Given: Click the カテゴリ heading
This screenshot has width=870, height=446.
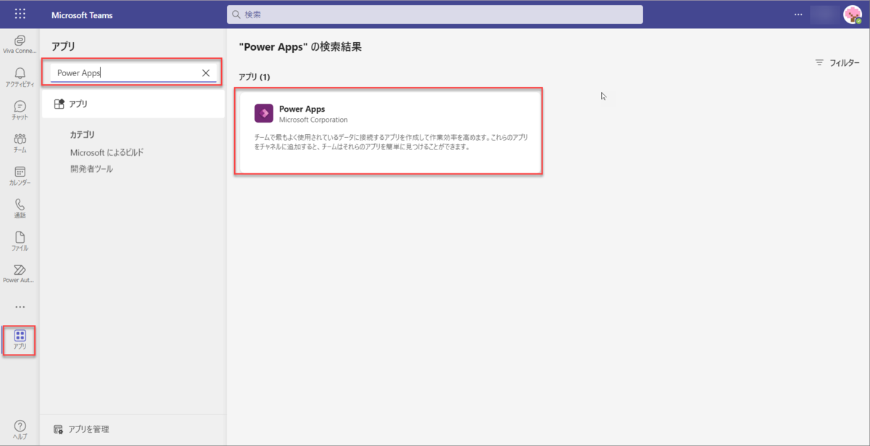Looking at the screenshot, I should click(x=82, y=135).
